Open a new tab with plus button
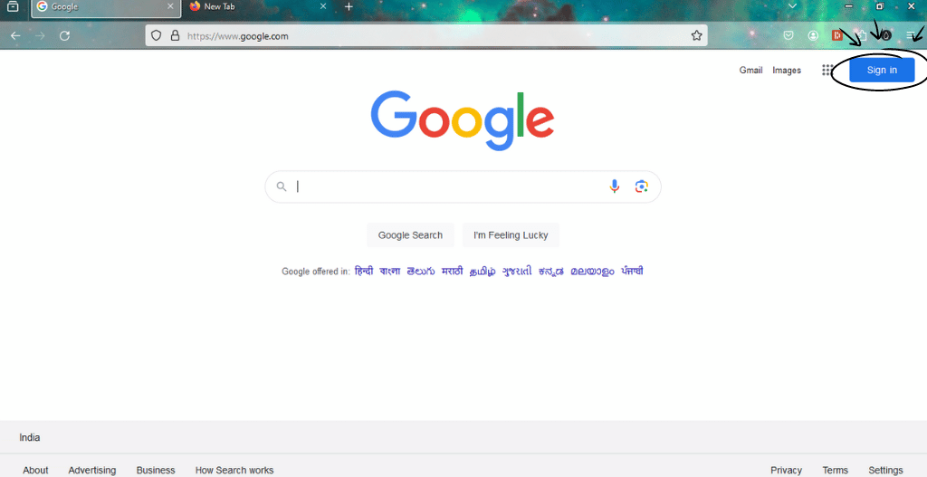Viewport: 927px width, 477px height. [349, 6]
